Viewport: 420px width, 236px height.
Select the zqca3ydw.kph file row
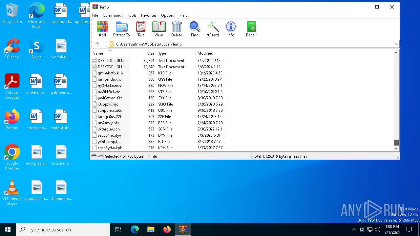pos(159,147)
